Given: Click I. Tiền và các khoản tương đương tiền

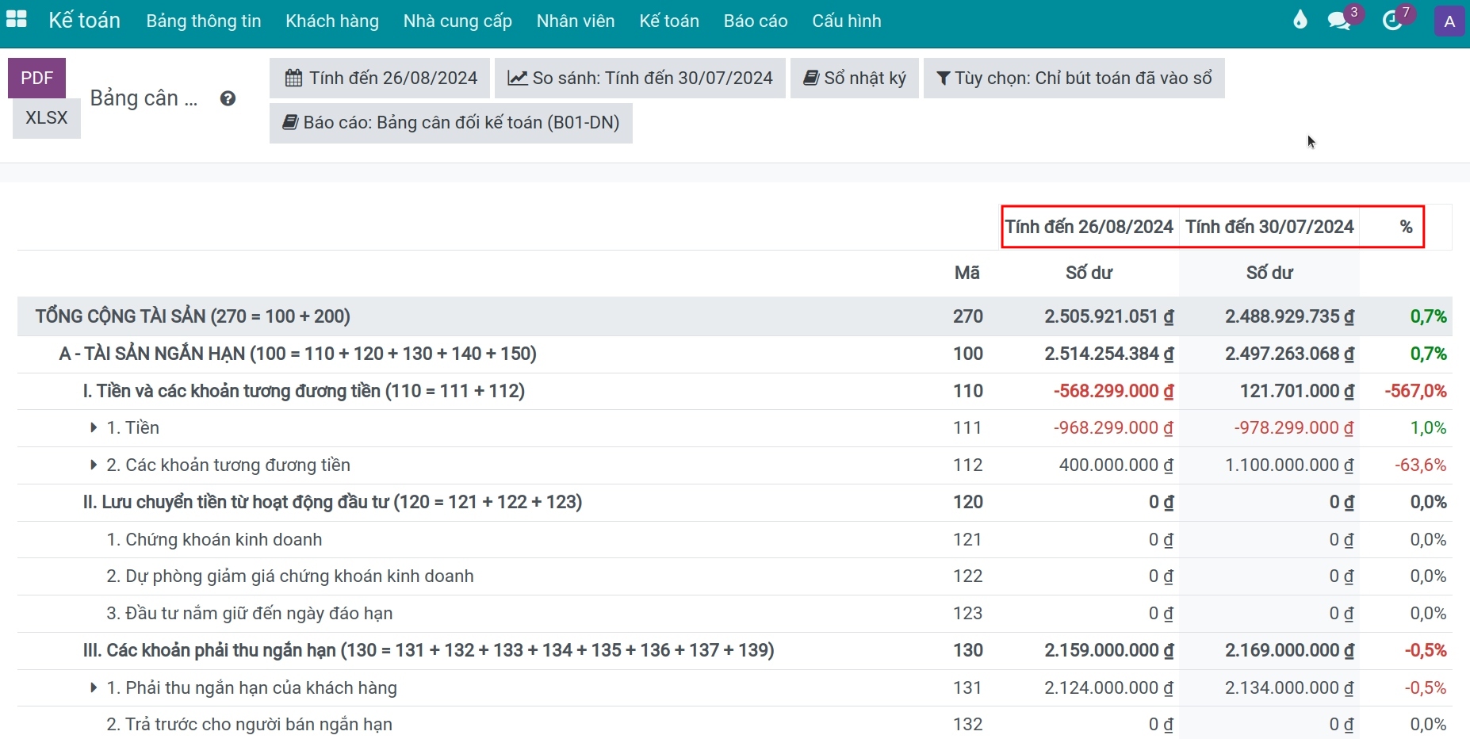Looking at the screenshot, I should pyautogui.click(x=304, y=391).
